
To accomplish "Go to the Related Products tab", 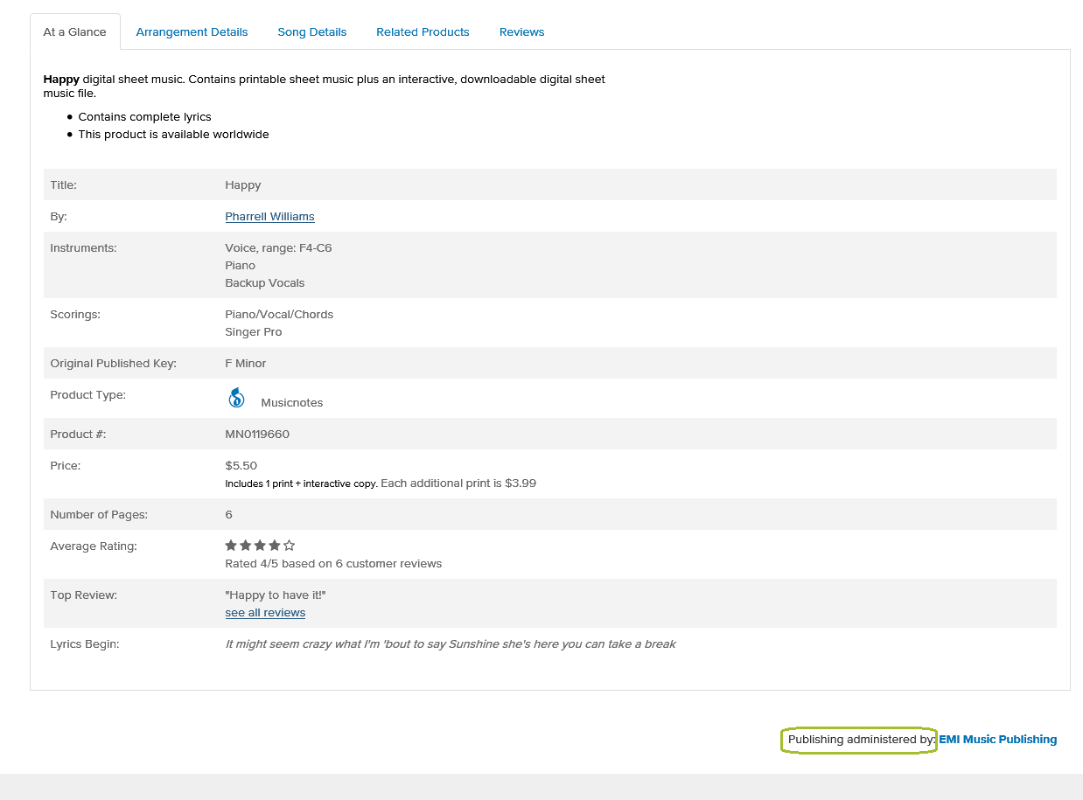I will click(423, 32).
